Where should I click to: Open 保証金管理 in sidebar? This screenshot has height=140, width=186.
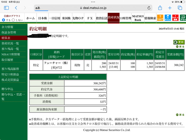click(9, 32)
